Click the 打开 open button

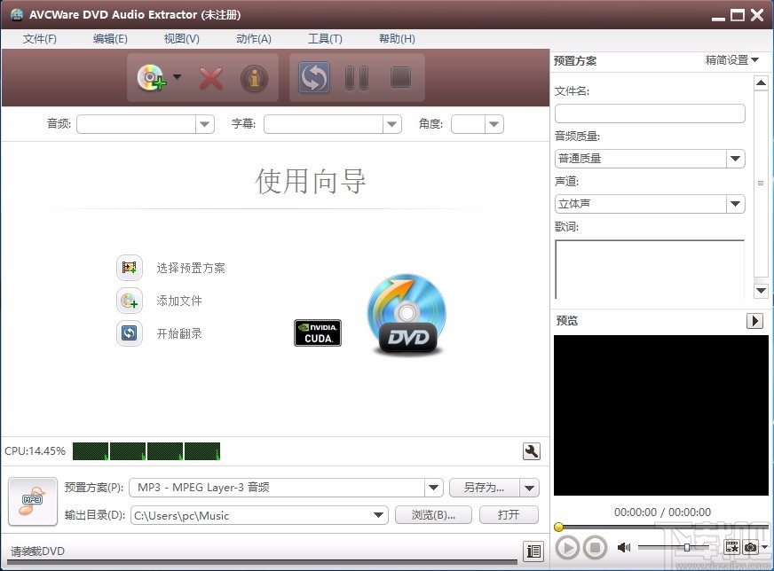508,515
